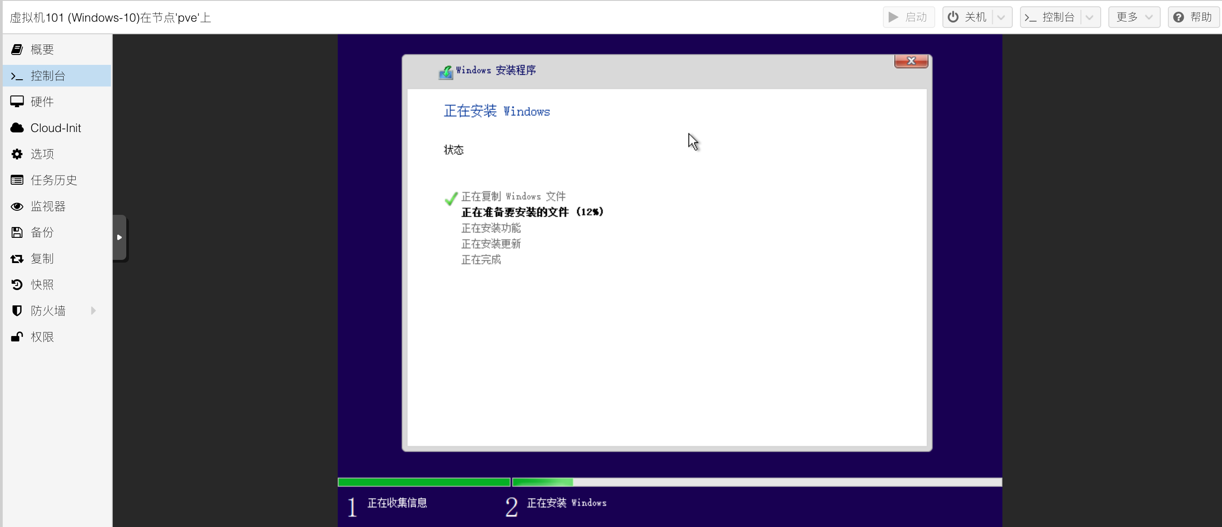Click the 正在安装功能 status line
1222x527 pixels.
(491, 228)
